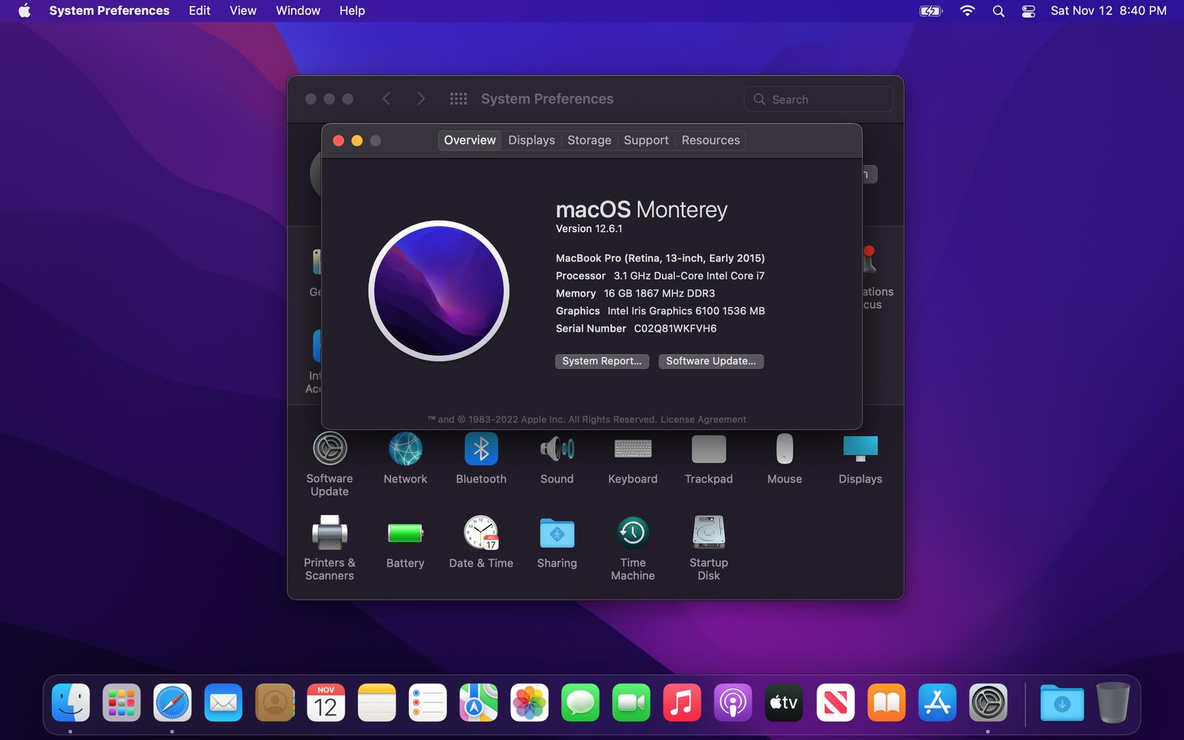
Task: Open the Window menu
Action: (x=297, y=11)
